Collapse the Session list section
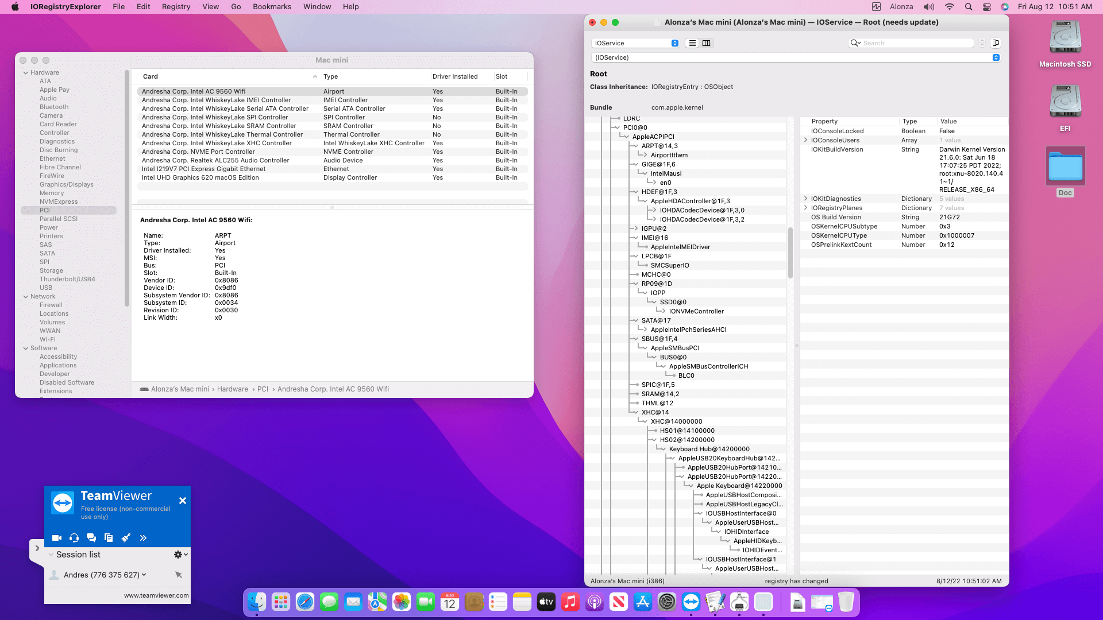Viewport: 1103px width, 620px height. coord(51,555)
